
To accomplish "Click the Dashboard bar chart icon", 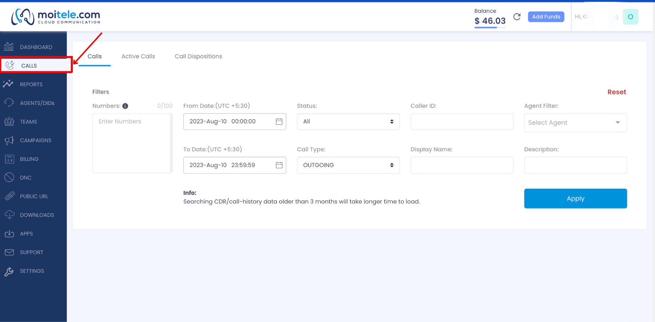I will [9, 47].
